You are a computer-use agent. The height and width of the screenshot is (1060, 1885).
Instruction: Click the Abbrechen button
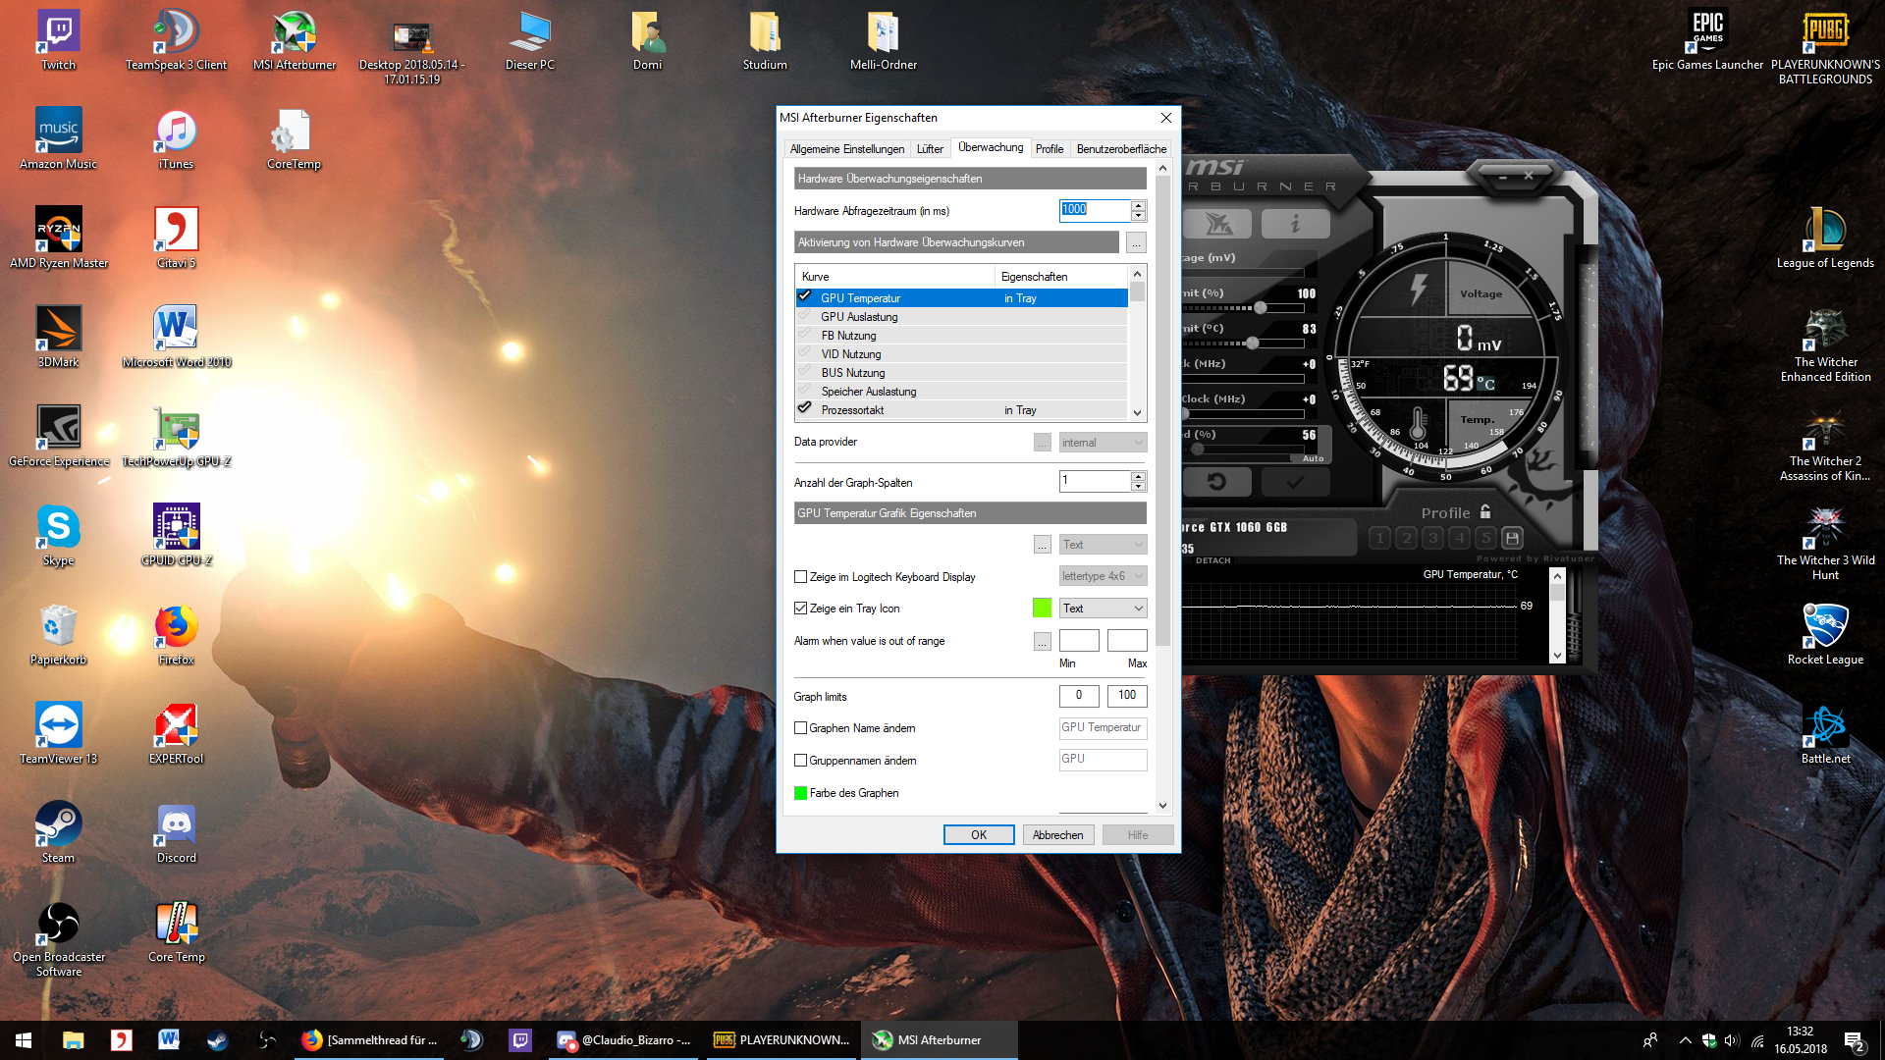click(x=1057, y=835)
